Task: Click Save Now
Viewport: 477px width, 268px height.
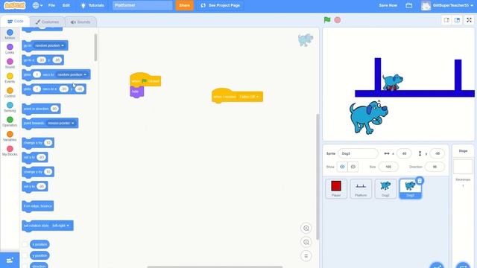Action: tap(388, 5)
